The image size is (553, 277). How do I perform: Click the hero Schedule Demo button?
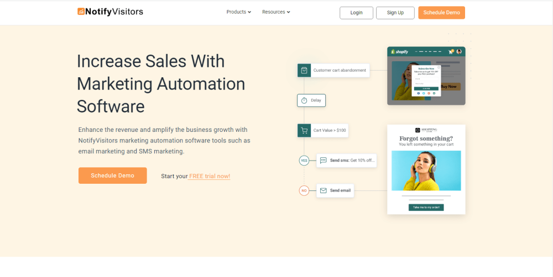point(112,175)
